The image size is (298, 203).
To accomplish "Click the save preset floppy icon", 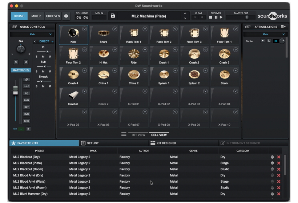I will [x=113, y=16].
